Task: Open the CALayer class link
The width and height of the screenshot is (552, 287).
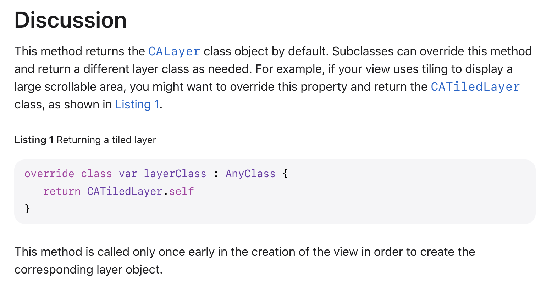Action: 174,51
